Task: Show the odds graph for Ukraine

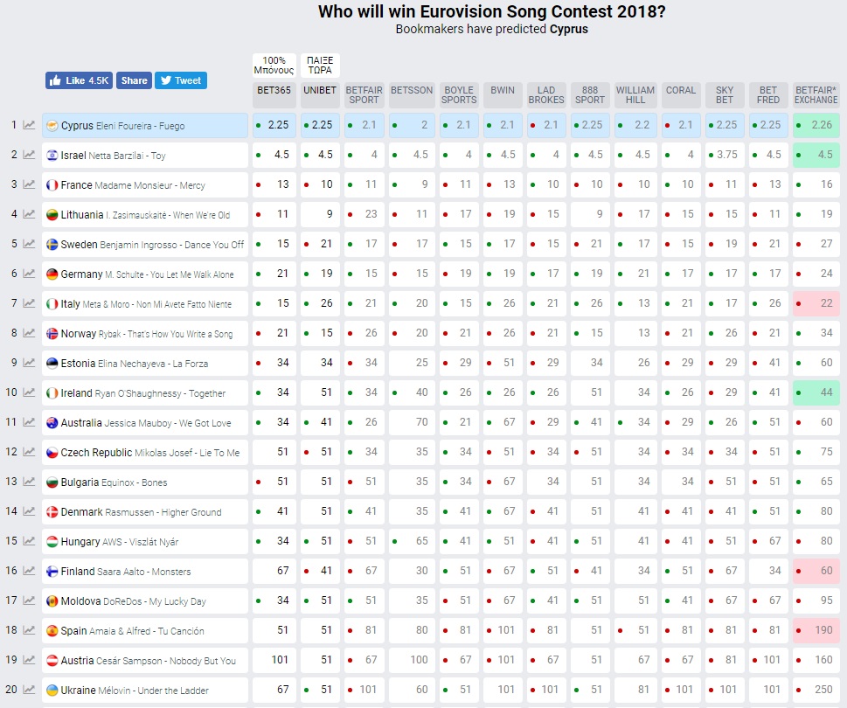Action: coord(29,691)
